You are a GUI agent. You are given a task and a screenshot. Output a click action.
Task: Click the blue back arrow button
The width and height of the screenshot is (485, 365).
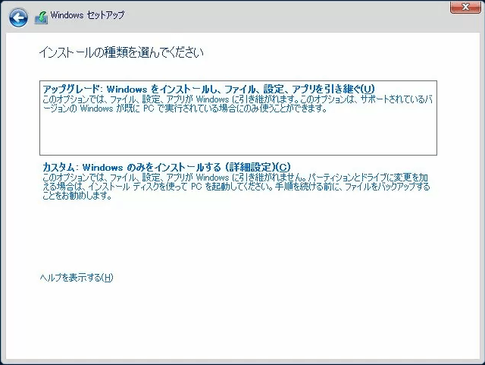click(x=18, y=16)
